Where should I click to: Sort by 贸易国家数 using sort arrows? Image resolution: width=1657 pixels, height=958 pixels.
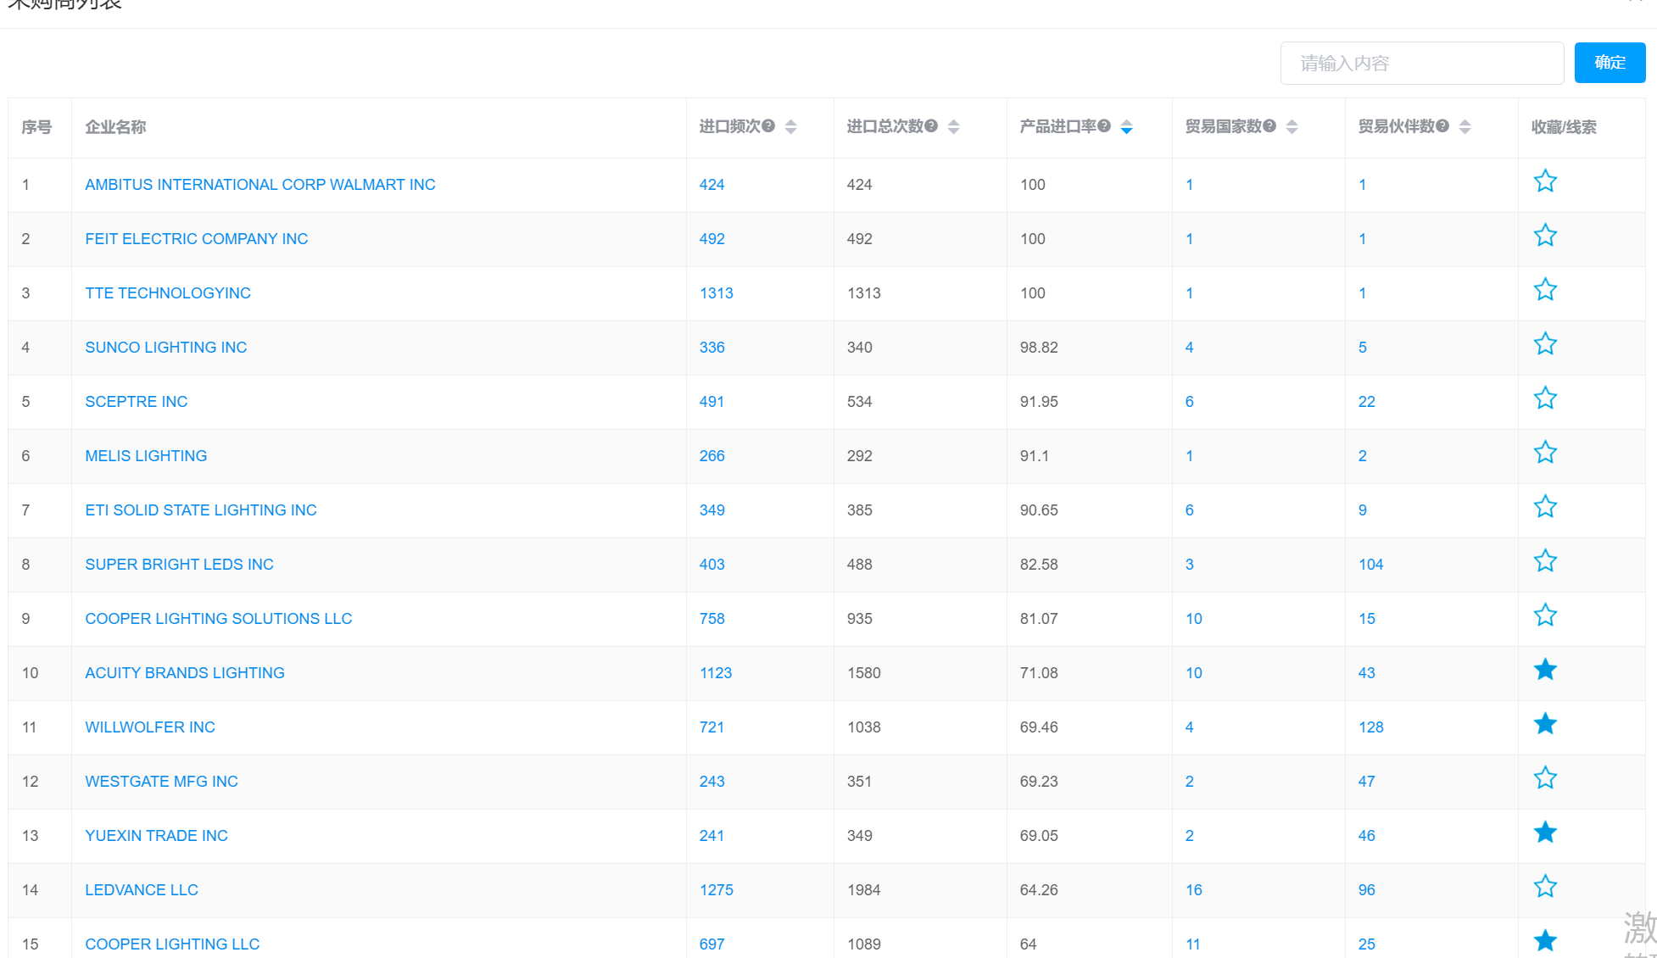(x=1292, y=127)
